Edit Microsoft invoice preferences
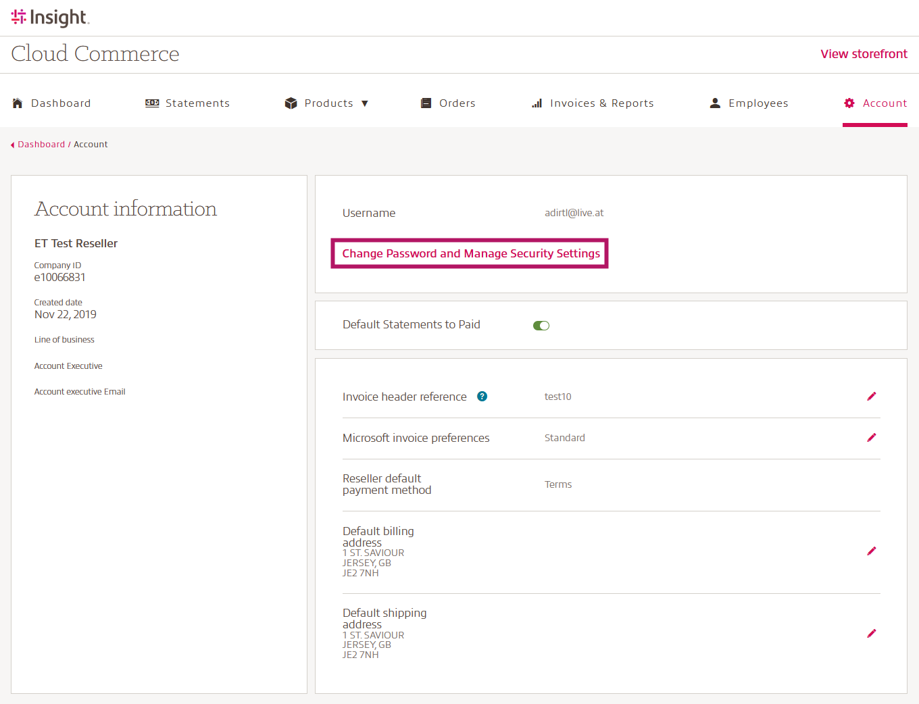The image size is (919, 704). click(871, 438)
